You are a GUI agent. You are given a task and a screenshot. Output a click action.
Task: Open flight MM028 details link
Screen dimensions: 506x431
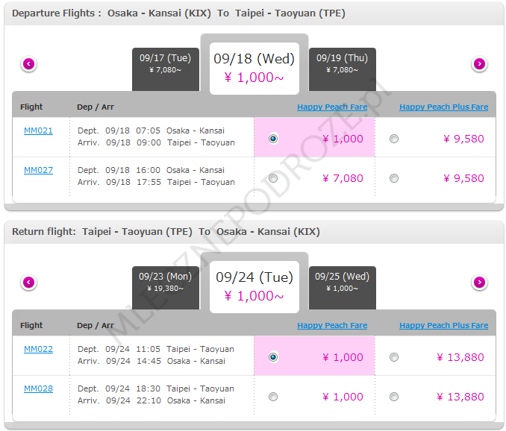coord(38,388)
